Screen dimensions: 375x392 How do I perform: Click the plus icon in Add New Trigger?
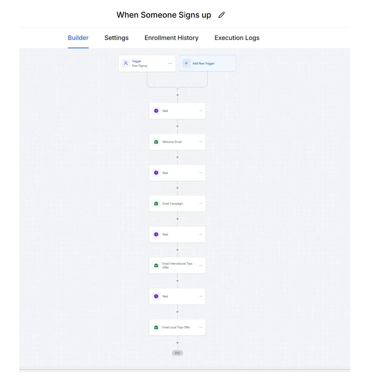[x=186, y=63]
